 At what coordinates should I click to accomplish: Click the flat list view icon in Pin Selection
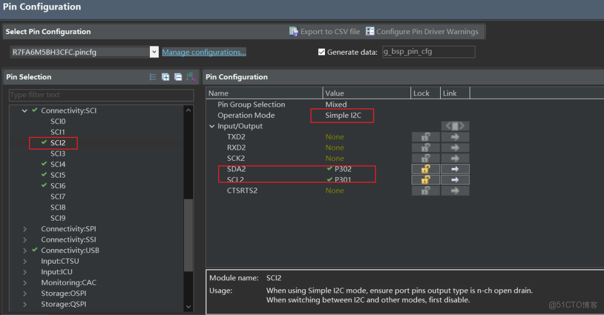(153, 77)
